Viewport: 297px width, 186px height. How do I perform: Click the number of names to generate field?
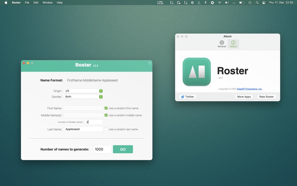[102, 150]
